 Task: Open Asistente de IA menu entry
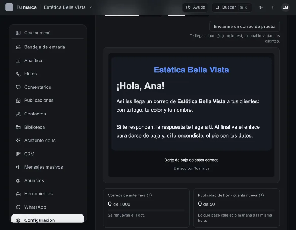tap(48, 141)
